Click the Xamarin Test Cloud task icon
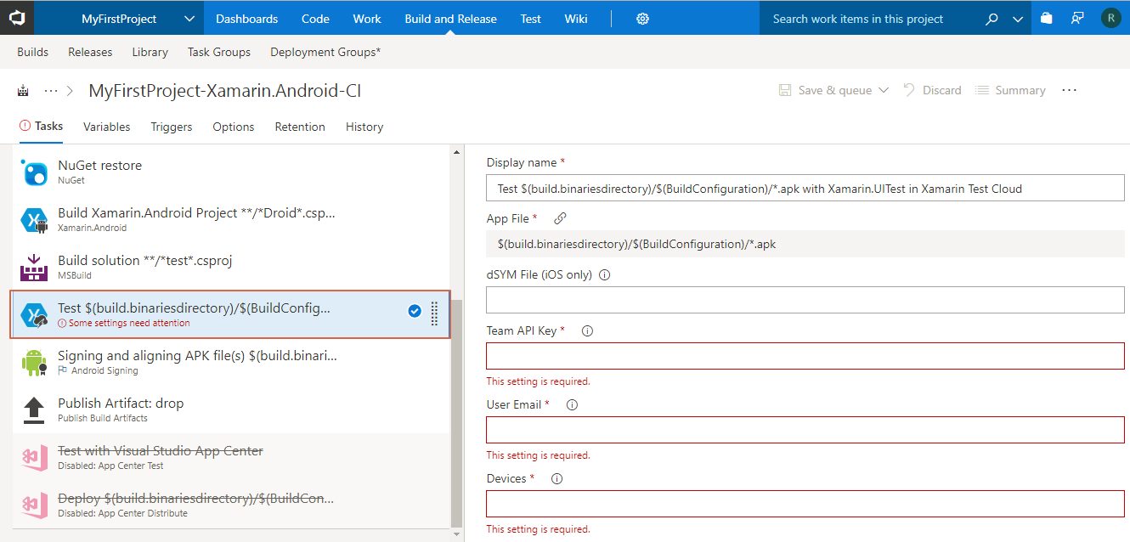This screenshot has height=542, width=1130. click(34, 315)
